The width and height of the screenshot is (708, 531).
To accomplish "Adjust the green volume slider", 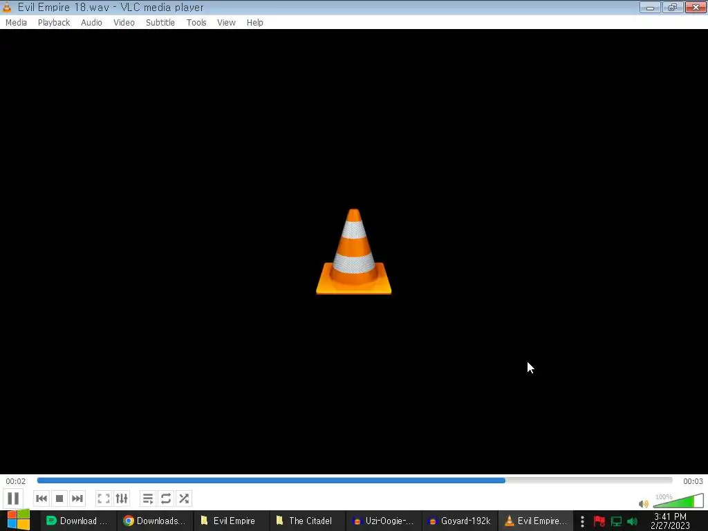I will pos(678,501).
